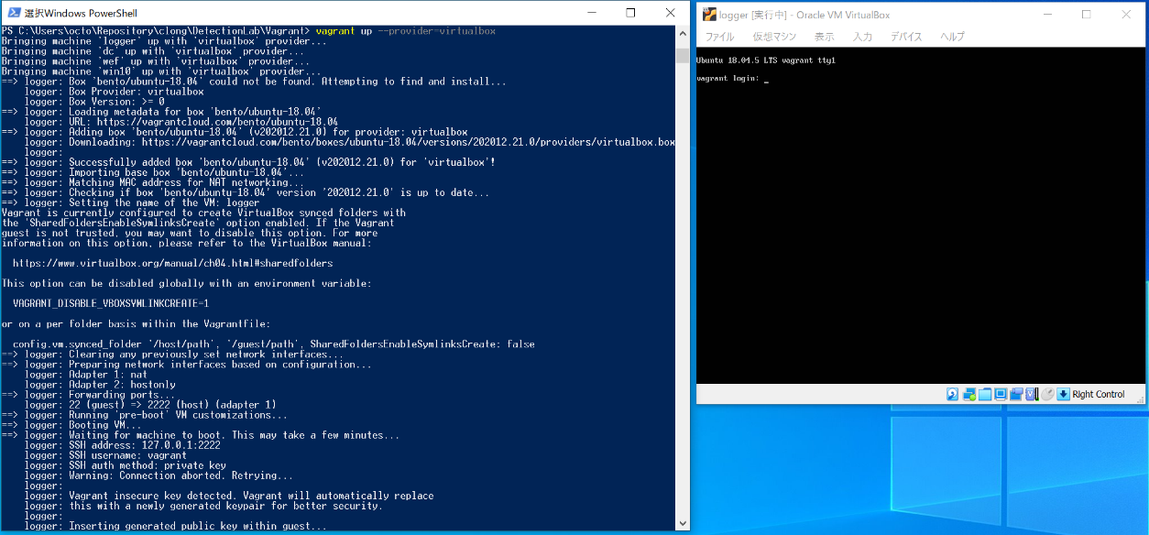Open the ファイル menu
The width and height of the screenshot is (1149, 535).
(x=719, y=37)
